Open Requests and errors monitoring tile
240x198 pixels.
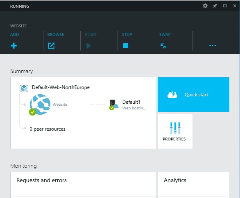click(x=83, y=185)
